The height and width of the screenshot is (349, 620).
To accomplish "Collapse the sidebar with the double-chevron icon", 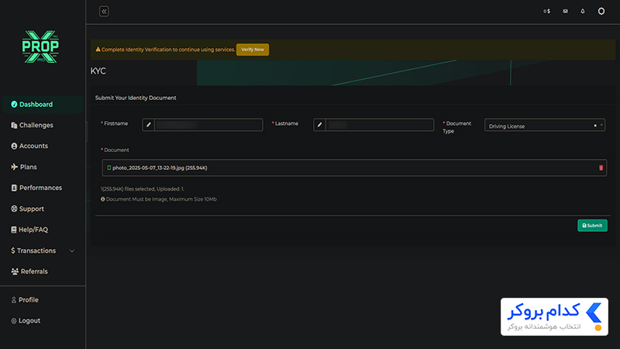I will tap(104, 12).
